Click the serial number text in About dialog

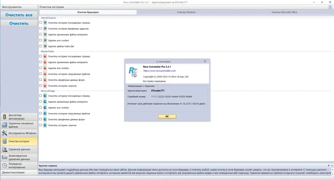[172, 96]
